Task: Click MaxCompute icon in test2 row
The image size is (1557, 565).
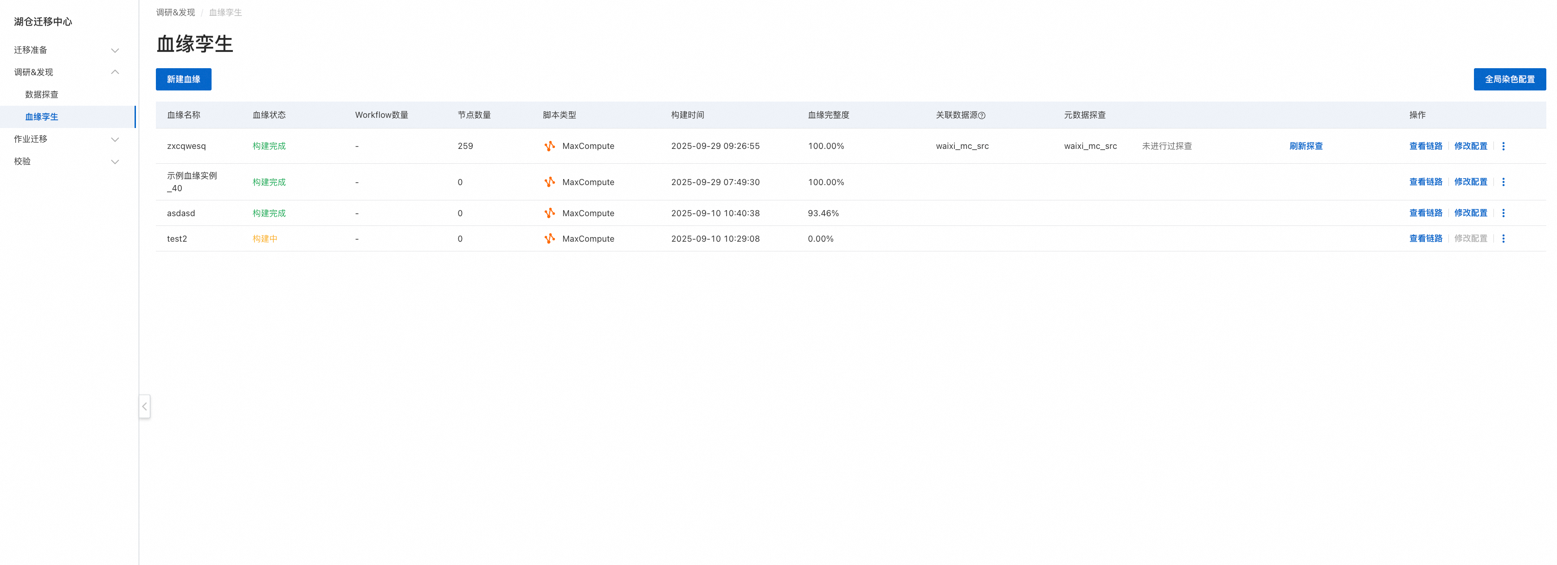Action: point(549,239)
